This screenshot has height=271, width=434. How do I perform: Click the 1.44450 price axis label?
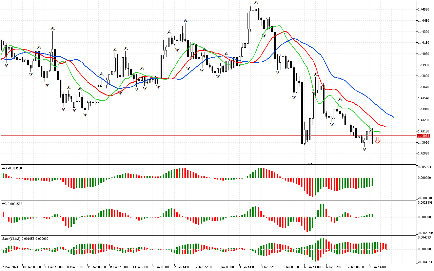coord(424,21)
